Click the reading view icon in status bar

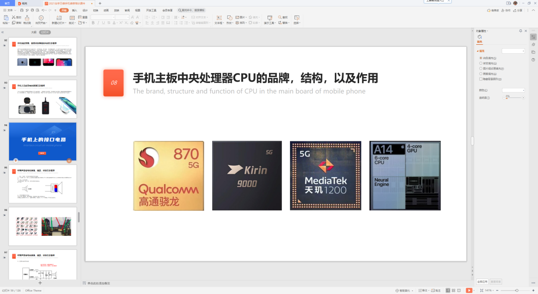point(459,290)
